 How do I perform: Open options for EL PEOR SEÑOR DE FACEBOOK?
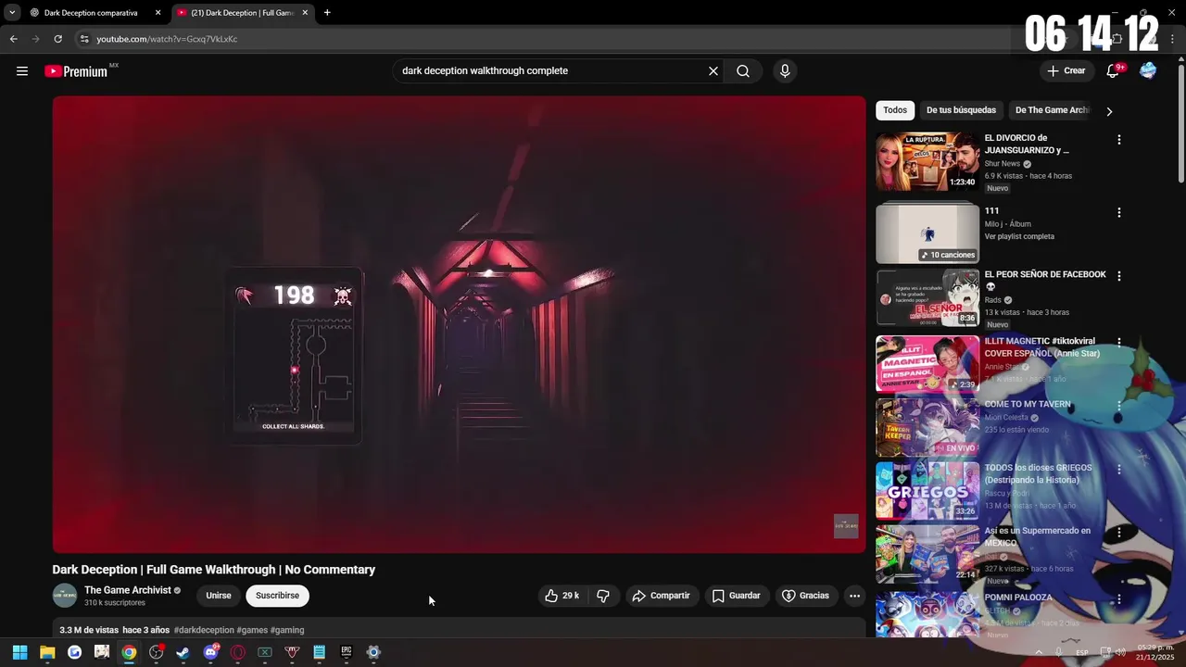pos(1119,276)
